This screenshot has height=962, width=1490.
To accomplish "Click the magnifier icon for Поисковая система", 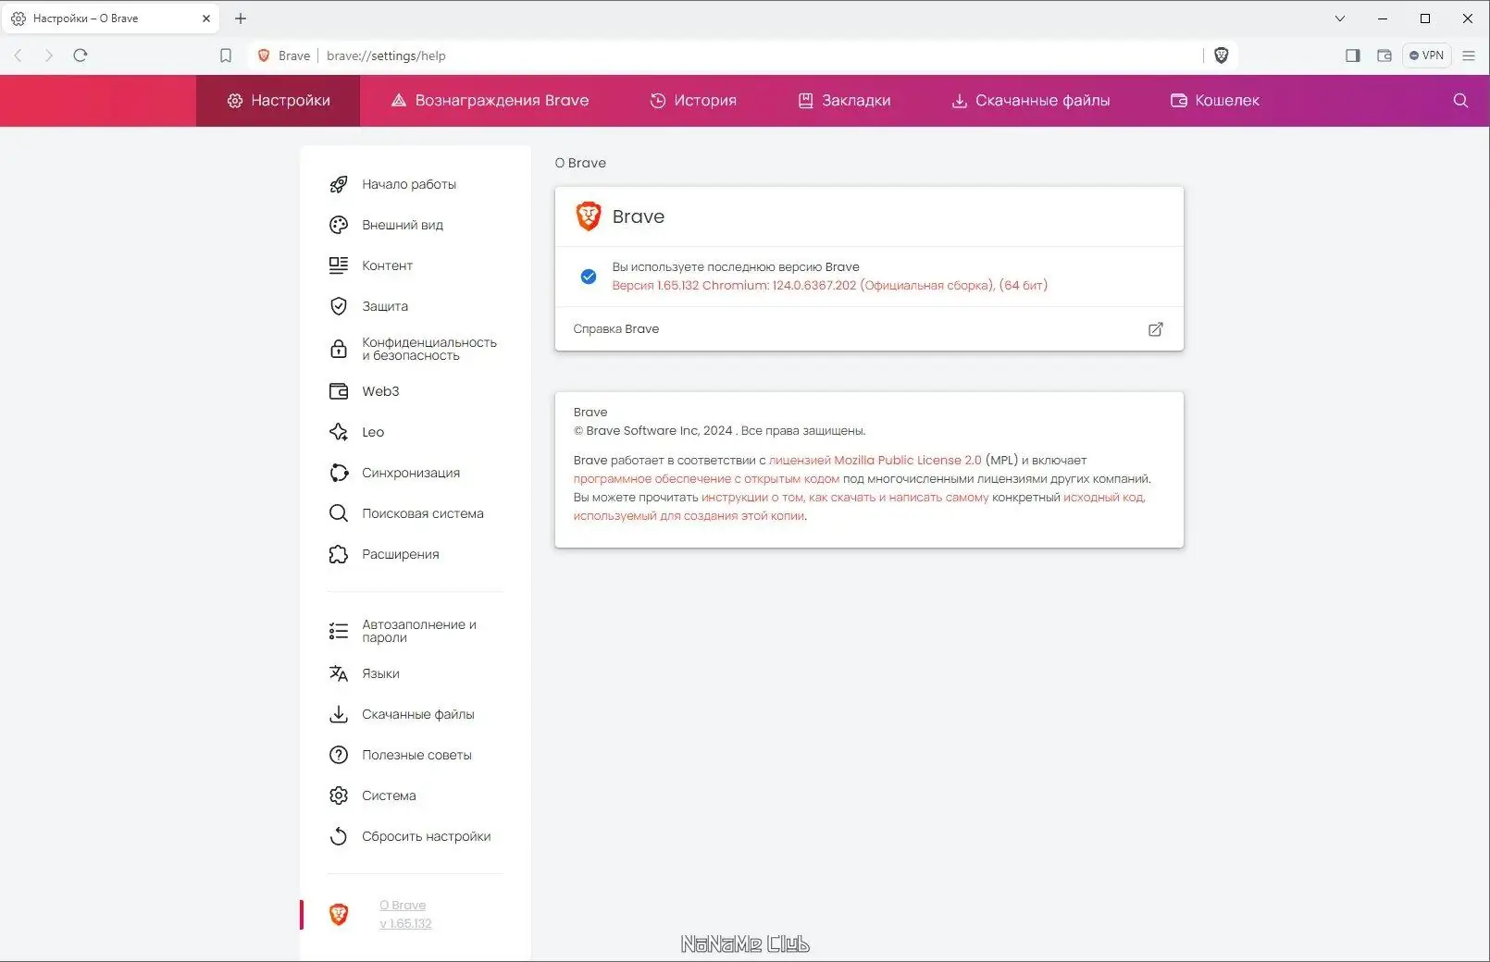I will (x=339, y=513).
